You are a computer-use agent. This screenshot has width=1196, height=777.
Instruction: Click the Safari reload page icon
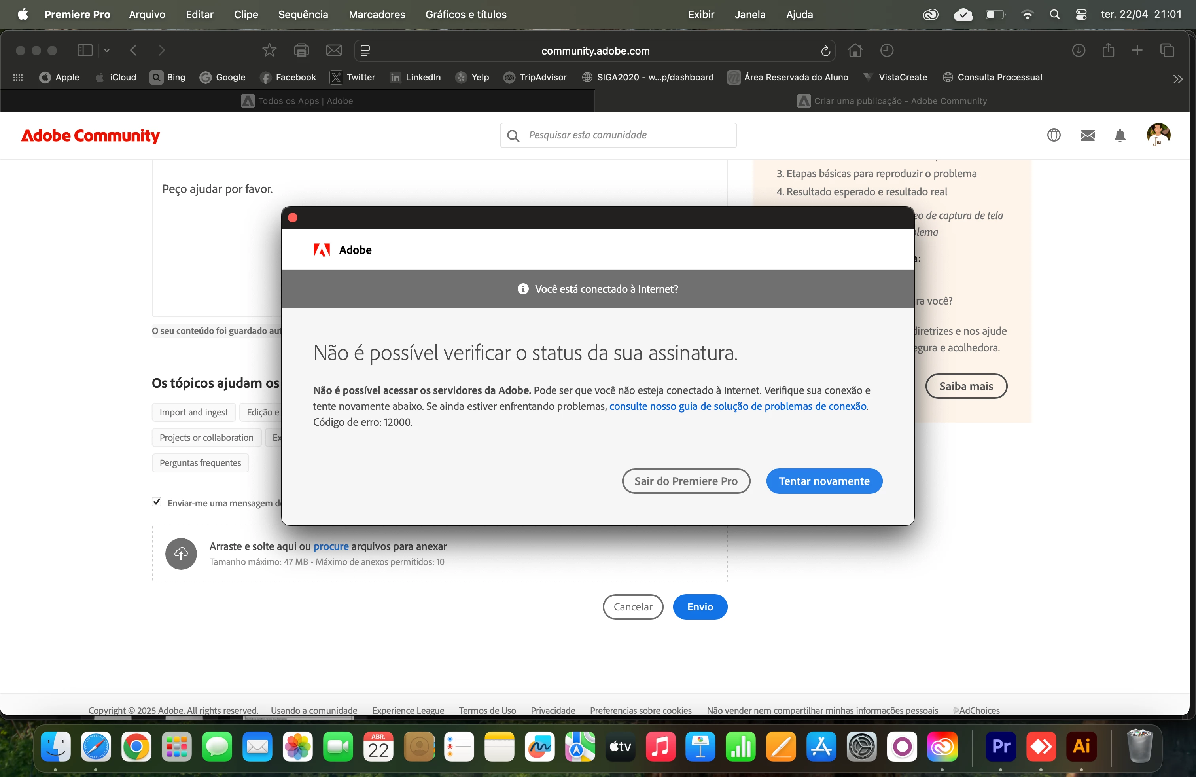(825, 51)
